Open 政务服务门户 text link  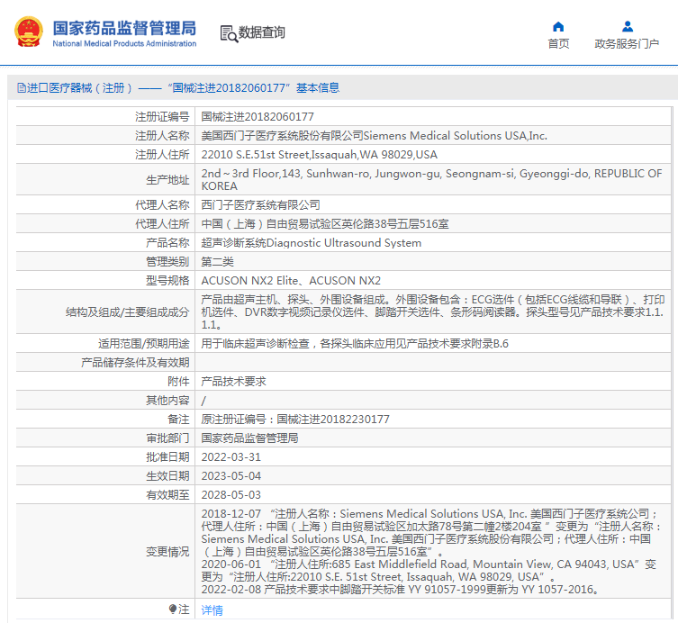627,44
